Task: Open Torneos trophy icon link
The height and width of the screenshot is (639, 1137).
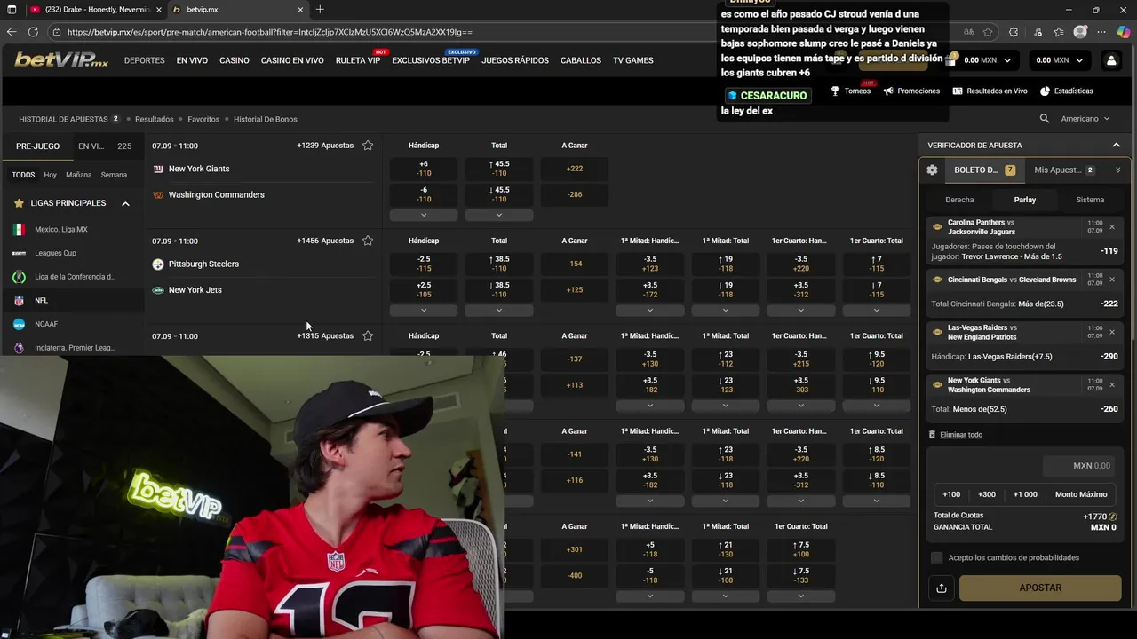Action: pyautogui.click(x=850, y=91)
